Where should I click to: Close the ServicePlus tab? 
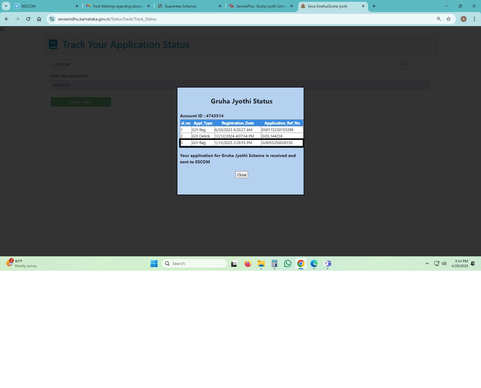pos(292,6)
